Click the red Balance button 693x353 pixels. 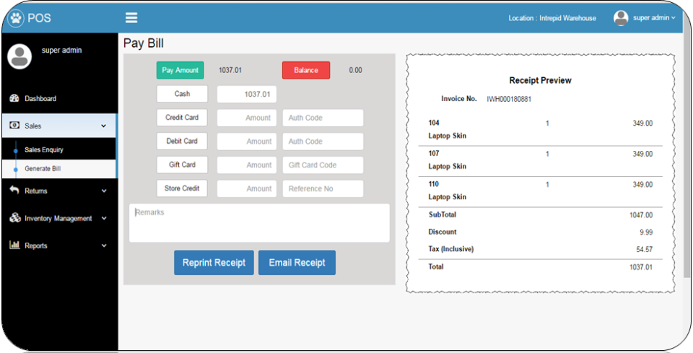(x=306, y=70)
